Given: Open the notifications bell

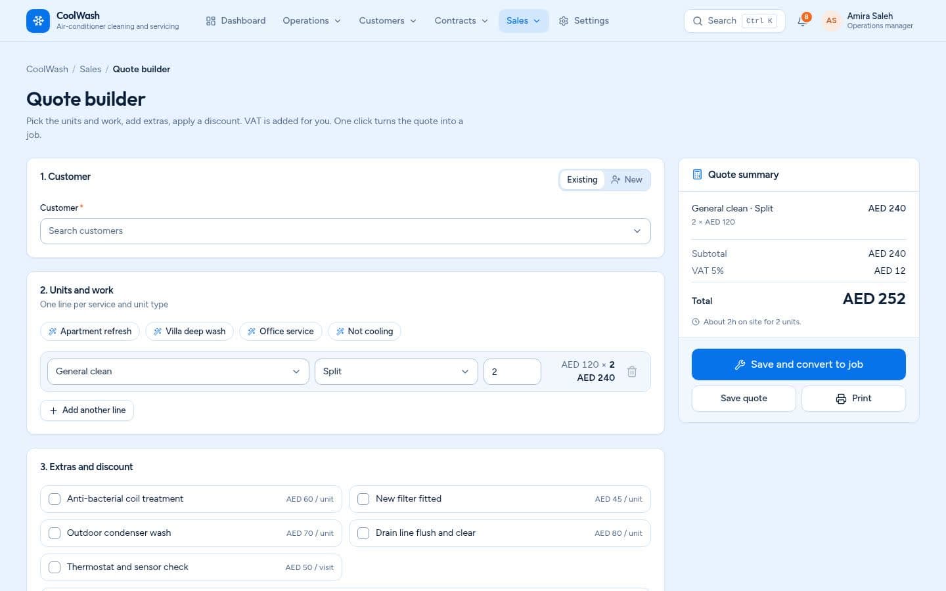Looking at the screenshot, I should click(802, 21).
